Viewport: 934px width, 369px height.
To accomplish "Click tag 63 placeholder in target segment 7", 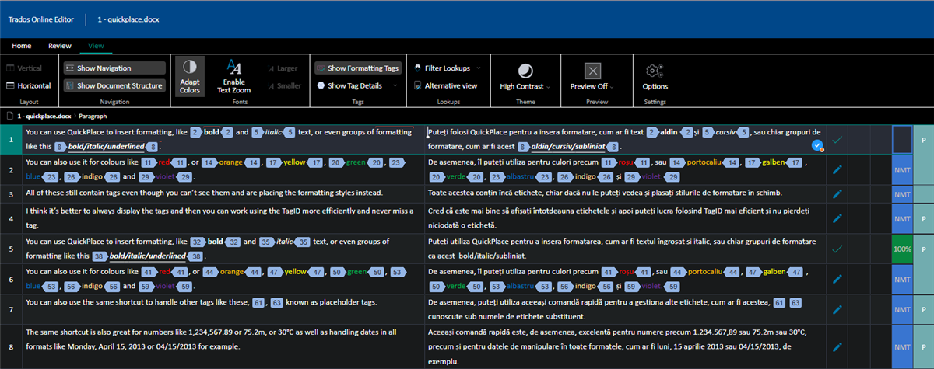I will 795,302.
